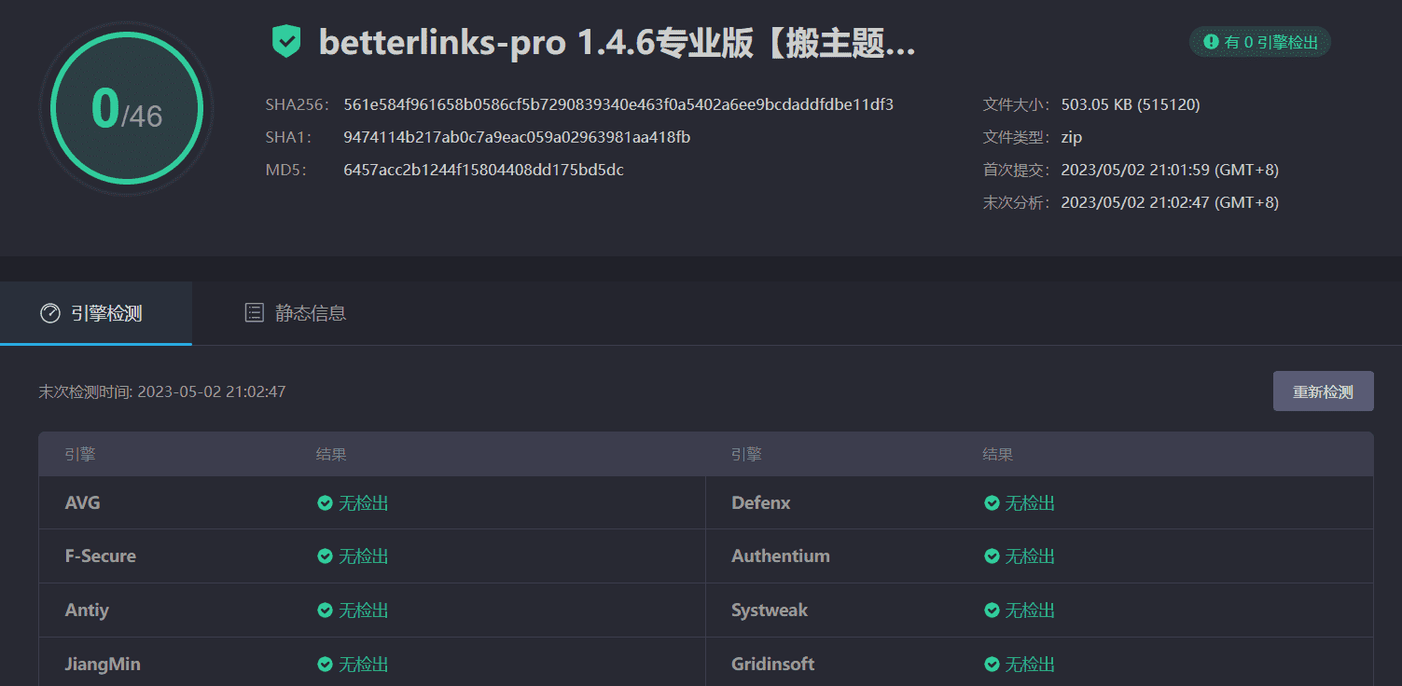Click the left 结果 column header
The width and height of the screenshot is (1402, 686).
(x=331, y=455)
